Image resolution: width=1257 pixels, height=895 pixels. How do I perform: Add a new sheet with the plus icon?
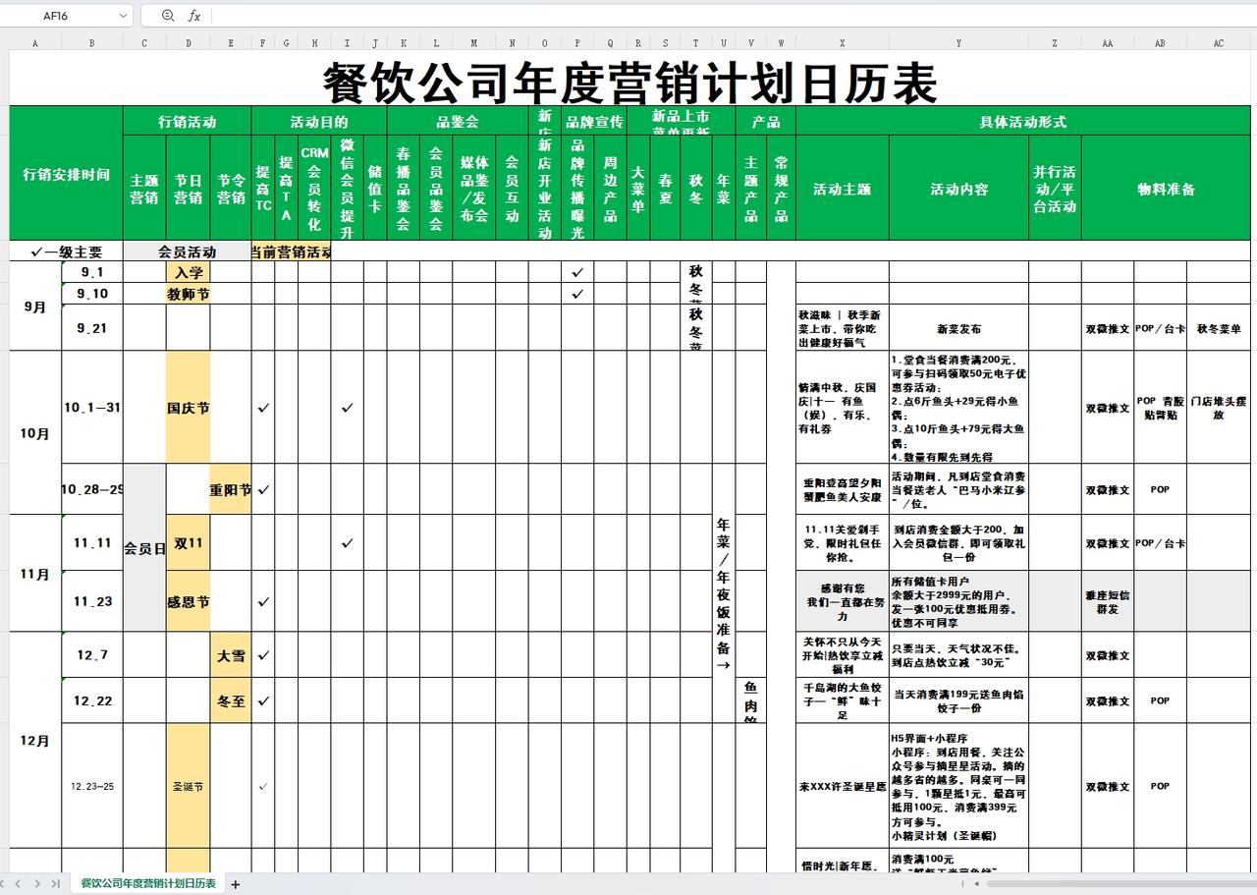pos(235,884)
